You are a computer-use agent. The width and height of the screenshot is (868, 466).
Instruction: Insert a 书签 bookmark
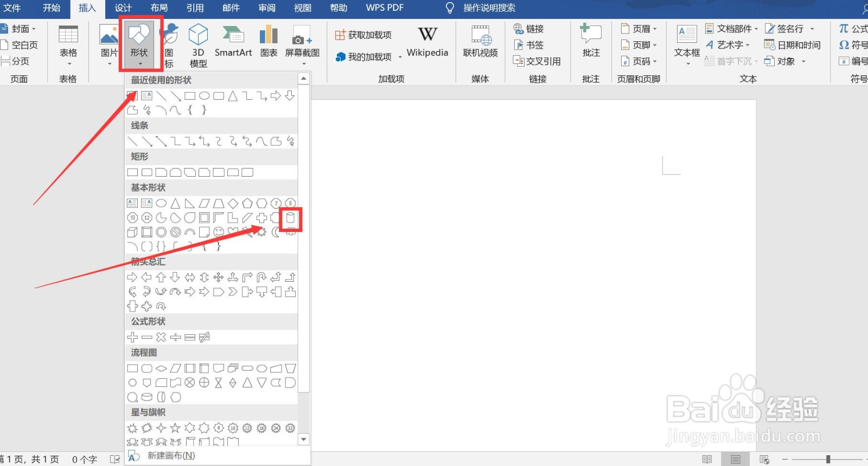click(x=528, y=45)
